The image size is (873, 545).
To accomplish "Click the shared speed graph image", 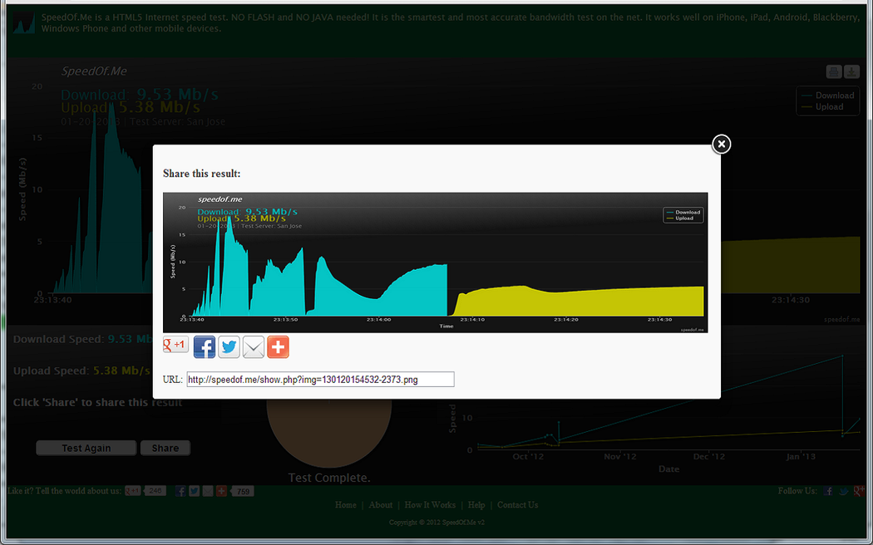I will click(435, 263).
